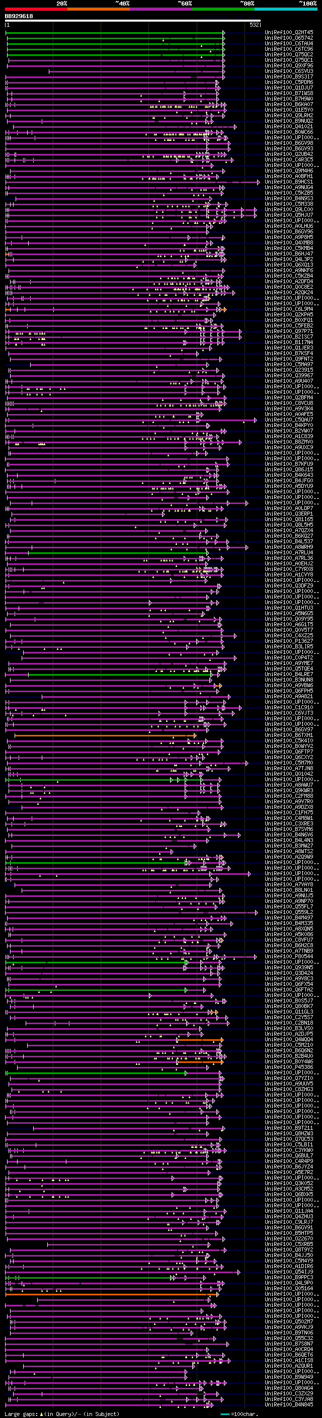This screenshot has height=1418, width=322.
Task: Select hit label UniRef100_B4LRE7
Action: 289,674
